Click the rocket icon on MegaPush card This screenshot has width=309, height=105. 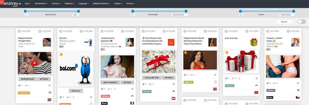pos(185,75)
